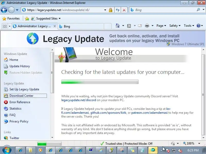Expand the Home button dropdown arrow

123,26
